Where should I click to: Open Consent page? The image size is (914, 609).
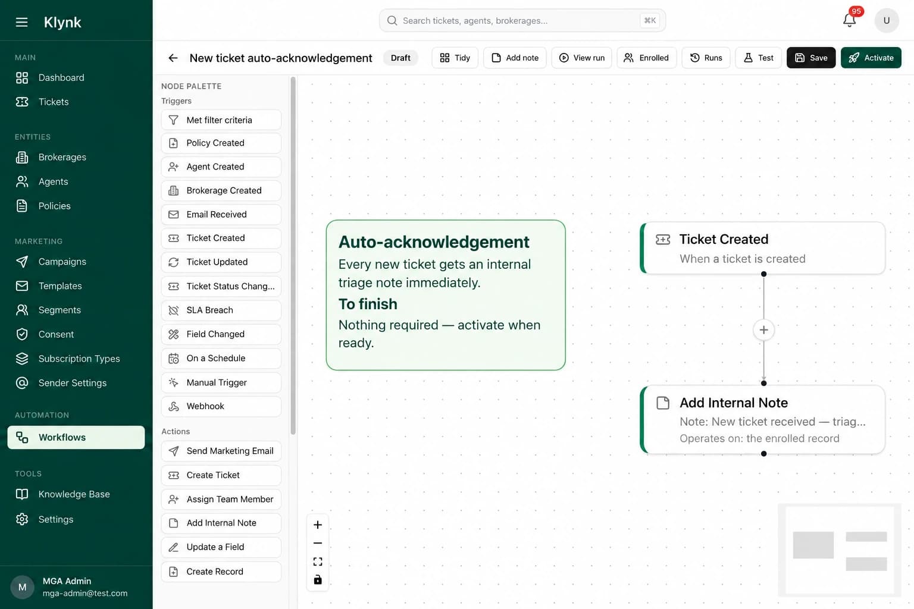pos(76,334)
